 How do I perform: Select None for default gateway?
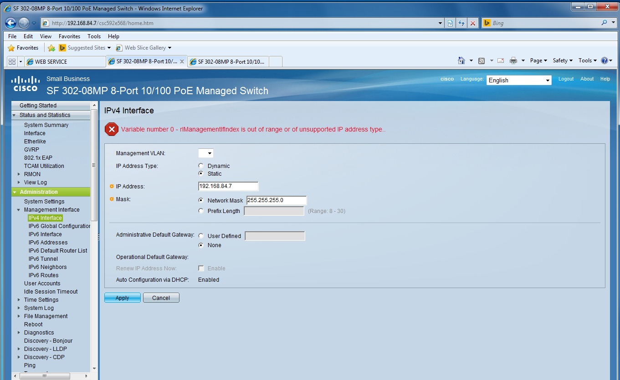coord(201,245)
